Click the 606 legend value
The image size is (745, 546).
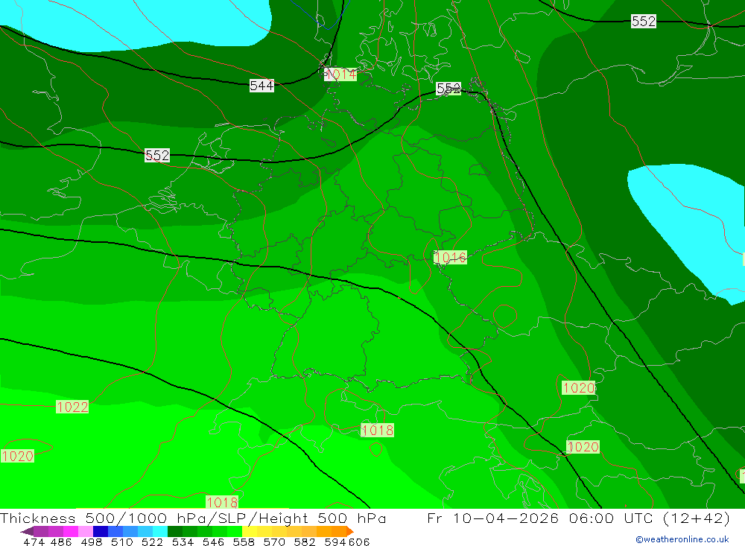pyautogui.click(x=358, y=542)
